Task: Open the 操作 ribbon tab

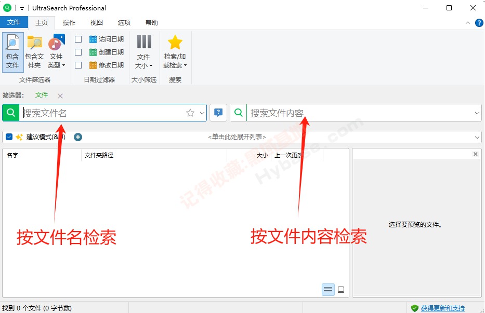Action: (69, 22)
